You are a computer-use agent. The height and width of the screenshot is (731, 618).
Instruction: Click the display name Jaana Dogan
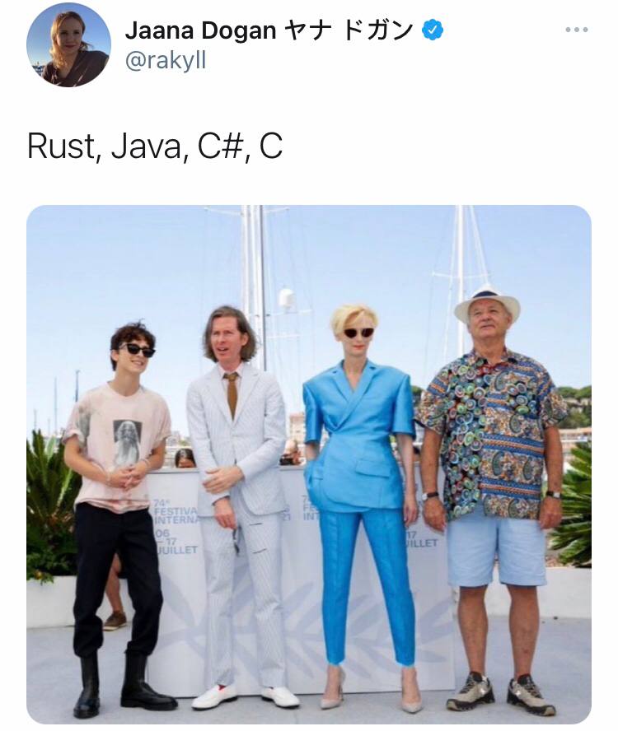pyautogui.click(x=201, y=30)
